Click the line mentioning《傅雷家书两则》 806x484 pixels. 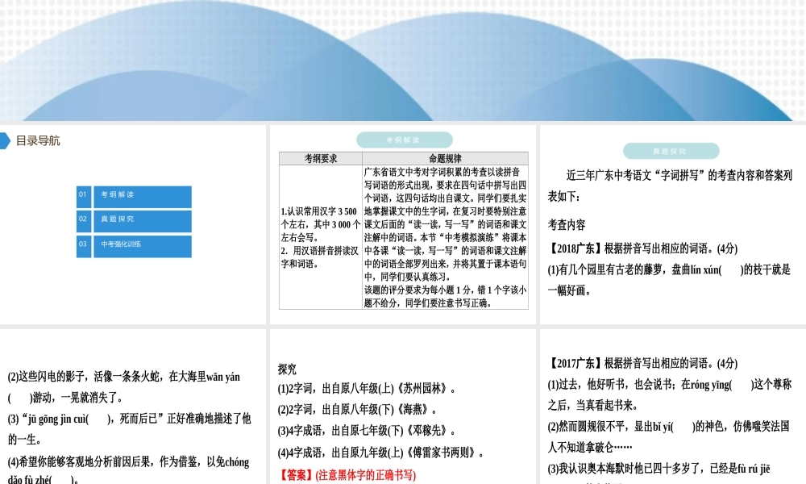380,453
